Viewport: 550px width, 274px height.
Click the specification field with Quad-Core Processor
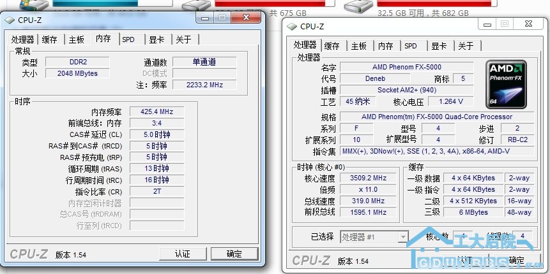tap(437, 117)
